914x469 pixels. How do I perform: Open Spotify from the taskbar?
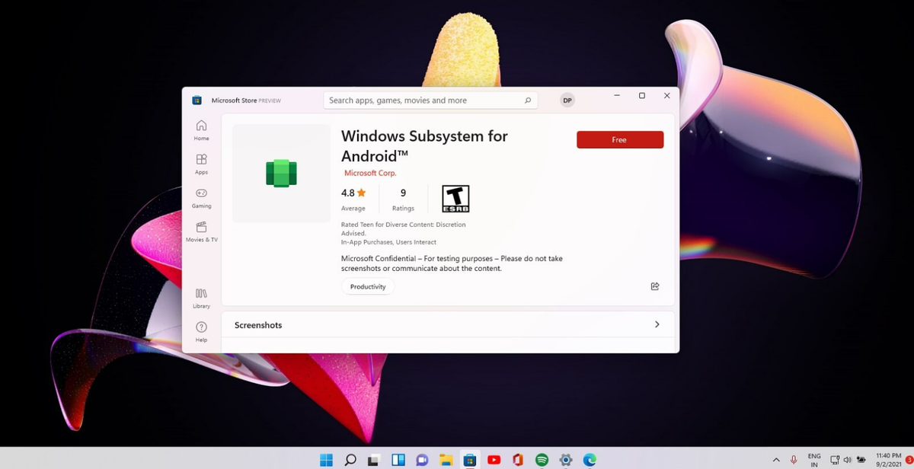click(x=542, y=459)
